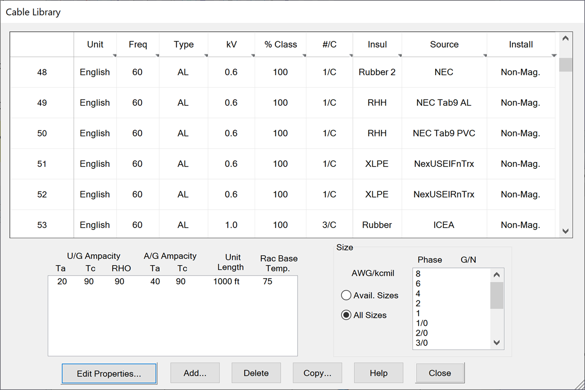
Task: Choose the All Sizes radio button
Action: [346, 315]
